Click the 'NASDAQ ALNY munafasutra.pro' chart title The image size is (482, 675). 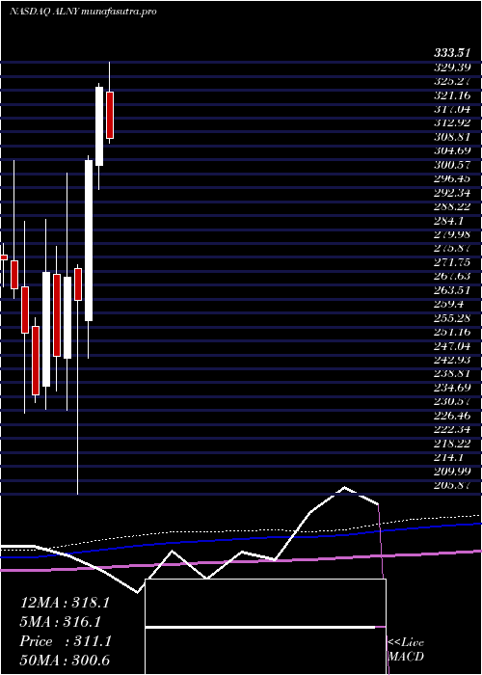[83, 12]
